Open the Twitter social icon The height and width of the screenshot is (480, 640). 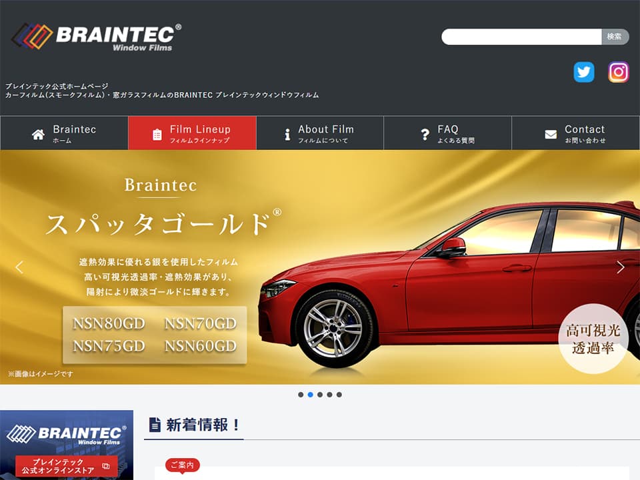pyautogui.click(x=584, y=72)
